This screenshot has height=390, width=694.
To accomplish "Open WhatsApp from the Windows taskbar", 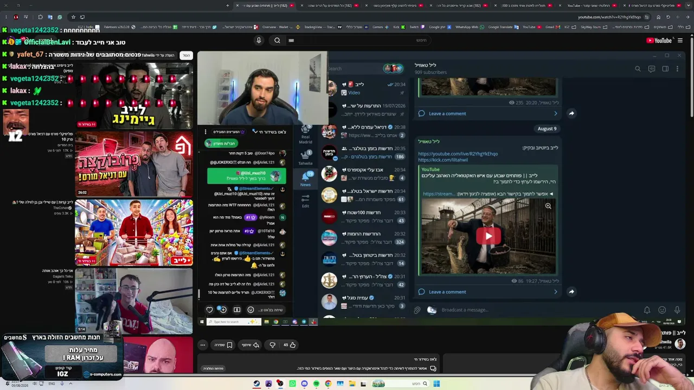I will 292,383.
